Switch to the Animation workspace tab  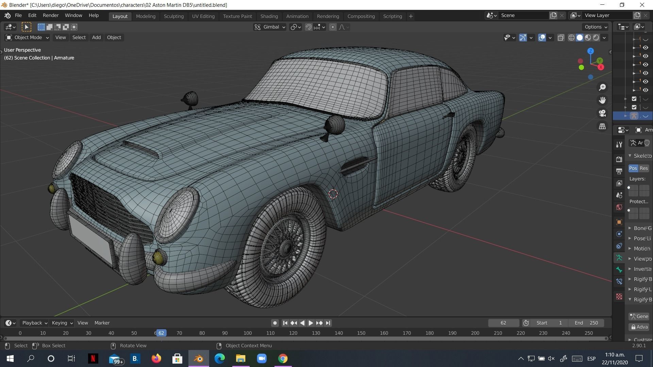[x=297, y=16]
